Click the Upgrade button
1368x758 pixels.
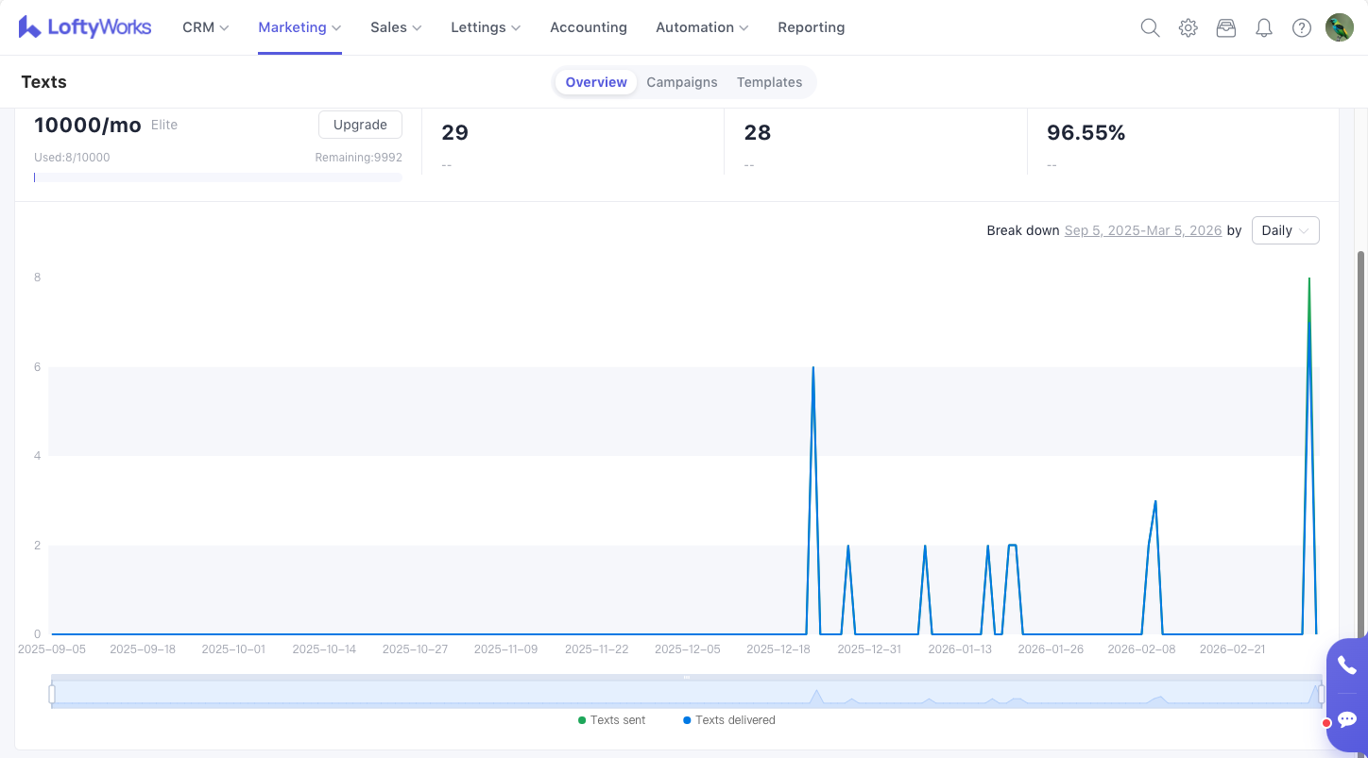pos(360,125)
